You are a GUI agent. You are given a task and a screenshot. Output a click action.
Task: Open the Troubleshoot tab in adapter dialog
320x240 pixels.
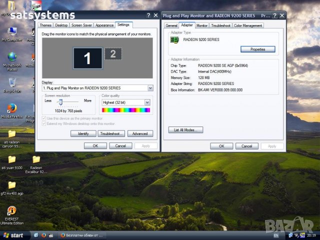pos(220,25)
